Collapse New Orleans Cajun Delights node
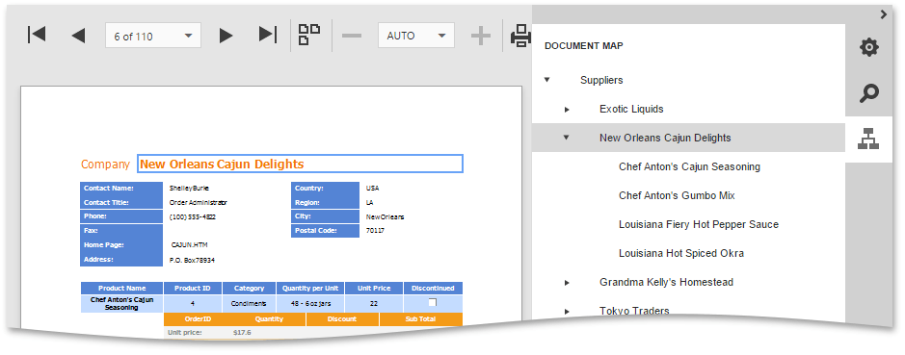The image size is (905, 355). point(566,138)
